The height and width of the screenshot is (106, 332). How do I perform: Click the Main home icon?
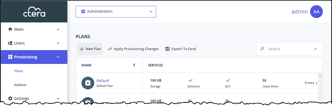[x=10, y=29]
